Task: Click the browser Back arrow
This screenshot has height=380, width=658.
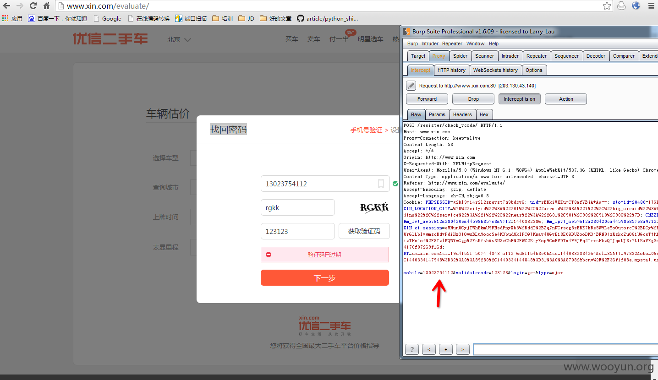Action: 7,6
